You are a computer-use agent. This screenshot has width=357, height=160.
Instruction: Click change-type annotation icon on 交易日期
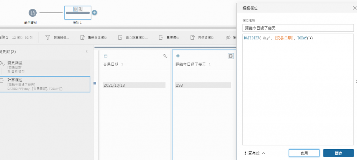[x=165, y=56]
